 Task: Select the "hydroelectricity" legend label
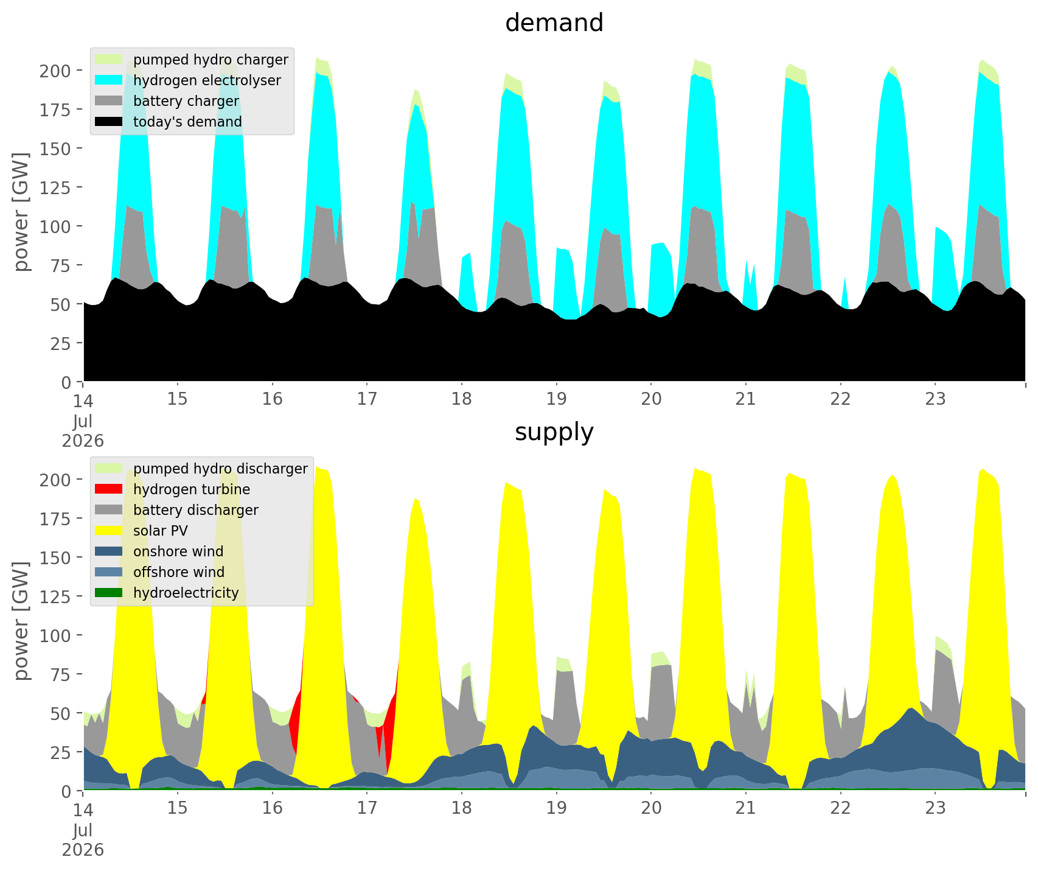[186, 593]
